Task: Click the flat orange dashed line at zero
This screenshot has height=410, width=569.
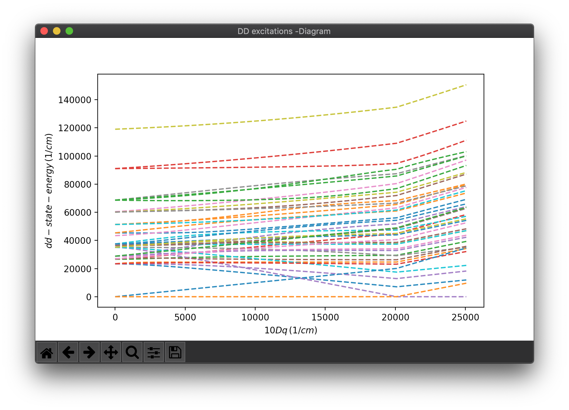Action: [x=255, y=297]
